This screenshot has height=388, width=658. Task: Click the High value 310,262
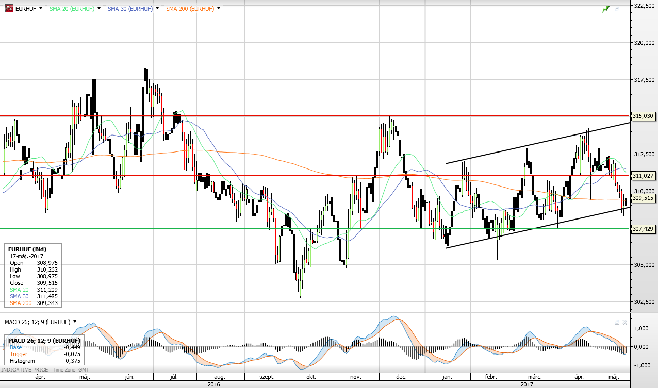[47, 269]
